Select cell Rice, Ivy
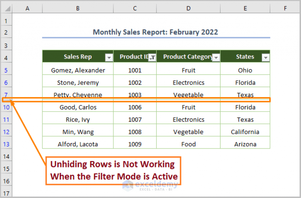 [x=78, y=118]
